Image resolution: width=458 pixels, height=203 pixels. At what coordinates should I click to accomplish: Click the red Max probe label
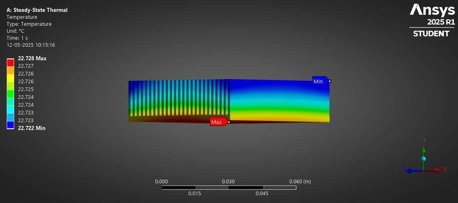218,122
